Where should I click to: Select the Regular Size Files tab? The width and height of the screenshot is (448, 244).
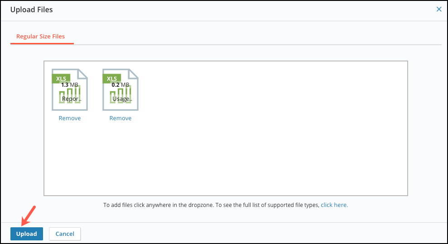click(x=41, y=37)
